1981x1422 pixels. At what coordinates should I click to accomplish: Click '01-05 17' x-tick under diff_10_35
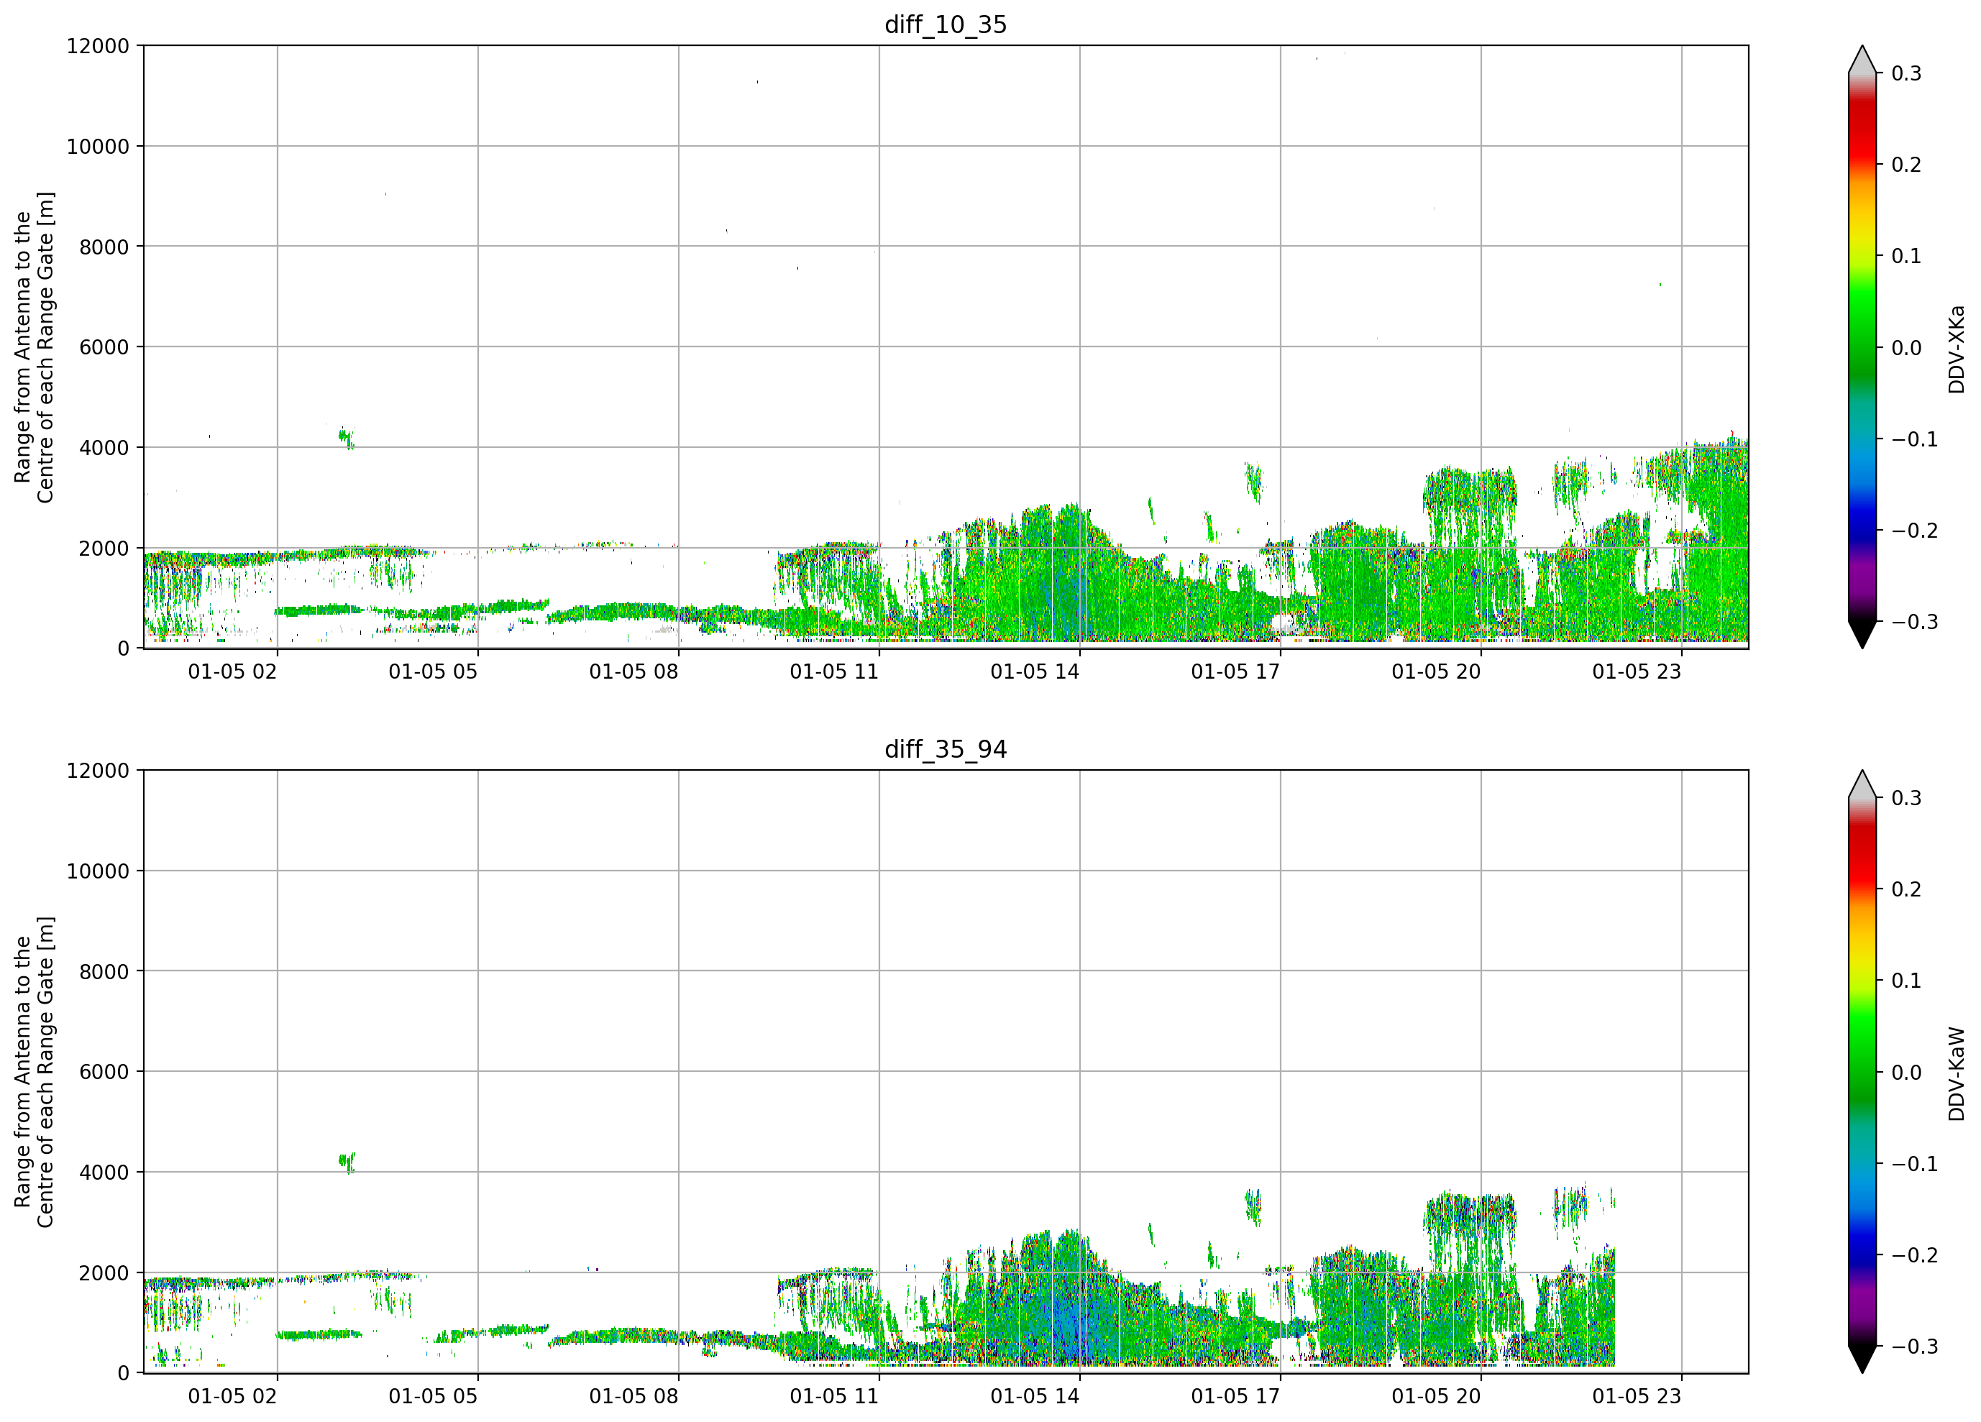coord(1236,671)
